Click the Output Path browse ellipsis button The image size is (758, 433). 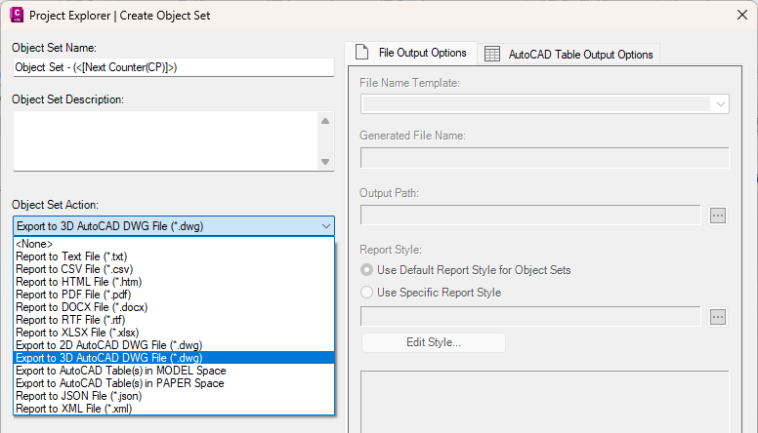coord(718,216)
